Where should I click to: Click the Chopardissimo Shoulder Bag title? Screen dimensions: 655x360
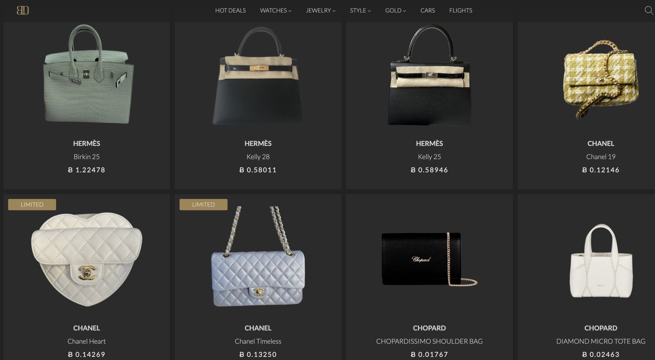(429, 341)
